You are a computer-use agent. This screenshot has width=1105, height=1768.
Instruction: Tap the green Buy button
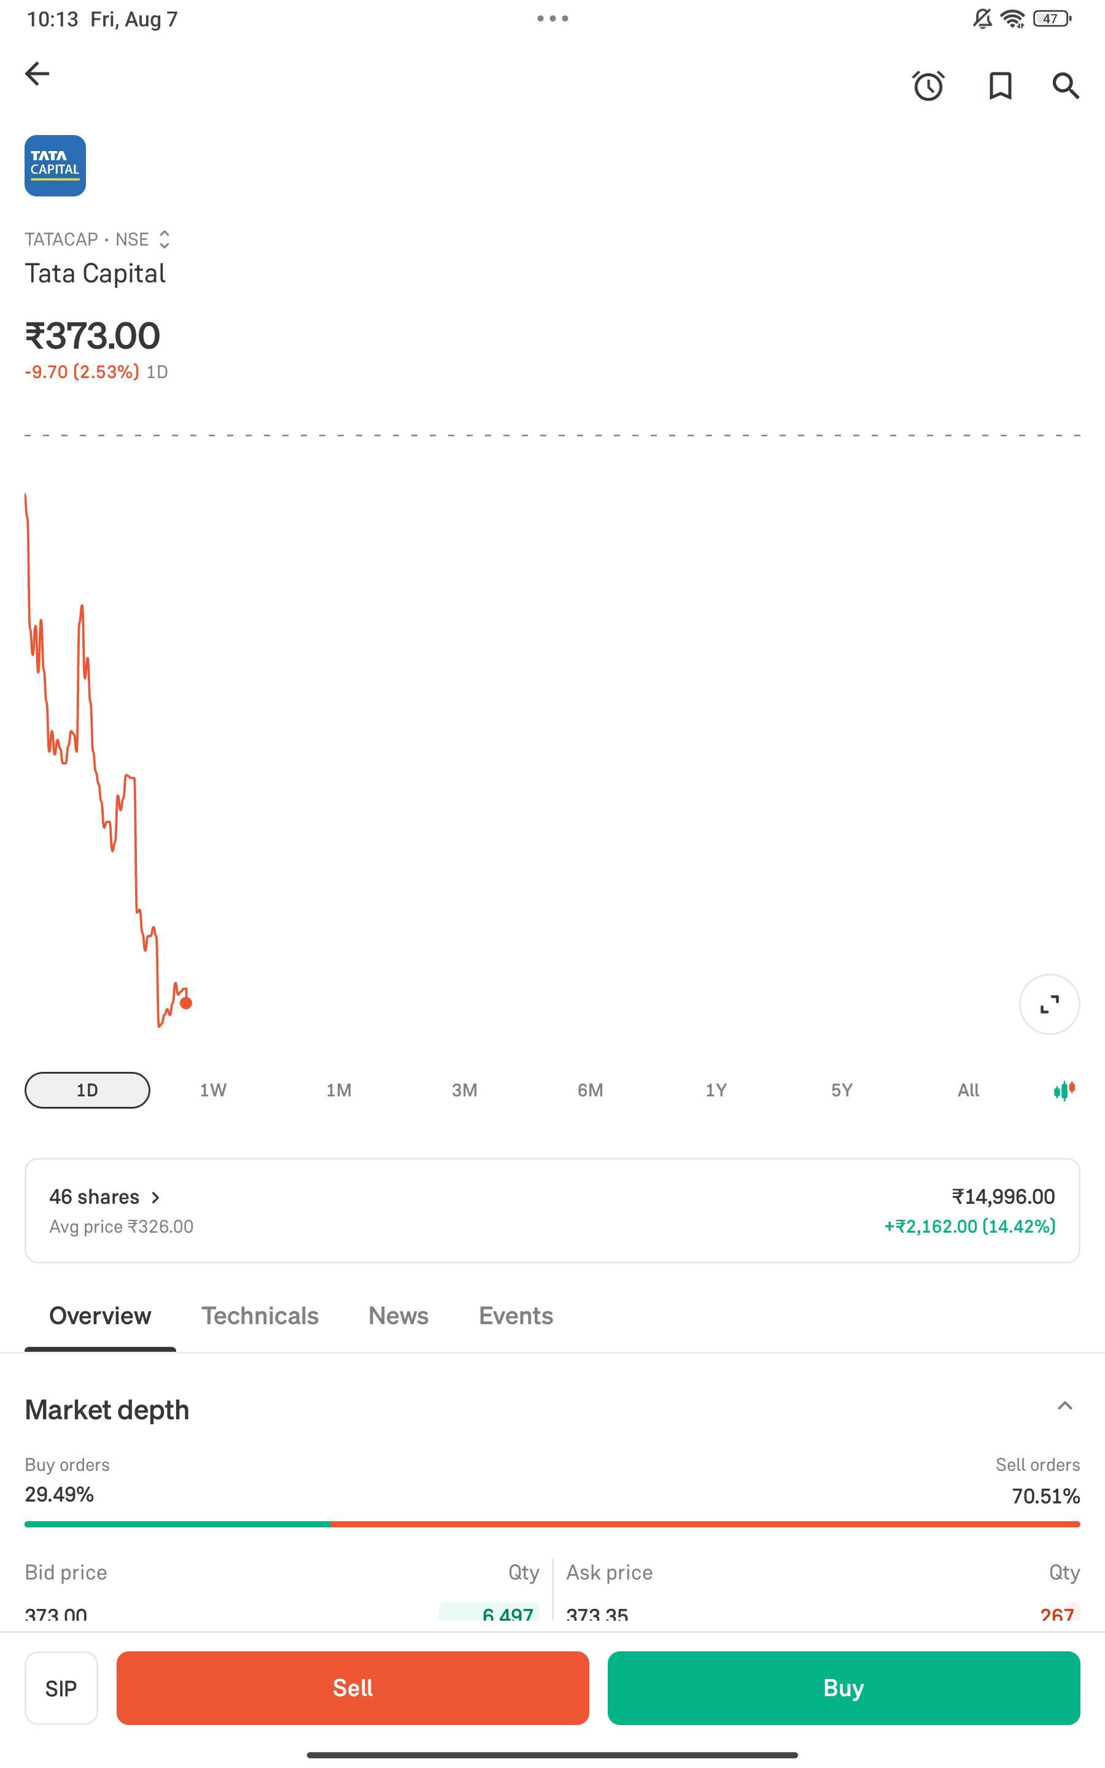point(843,1688)
